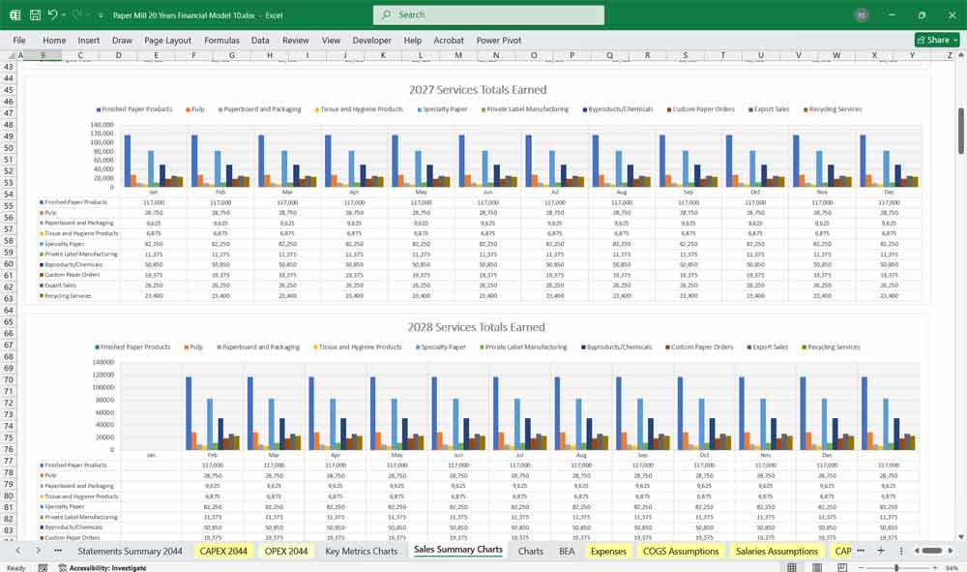
Task: Select the CAPEX 2044 sheet tab
Action: (224, 550)
